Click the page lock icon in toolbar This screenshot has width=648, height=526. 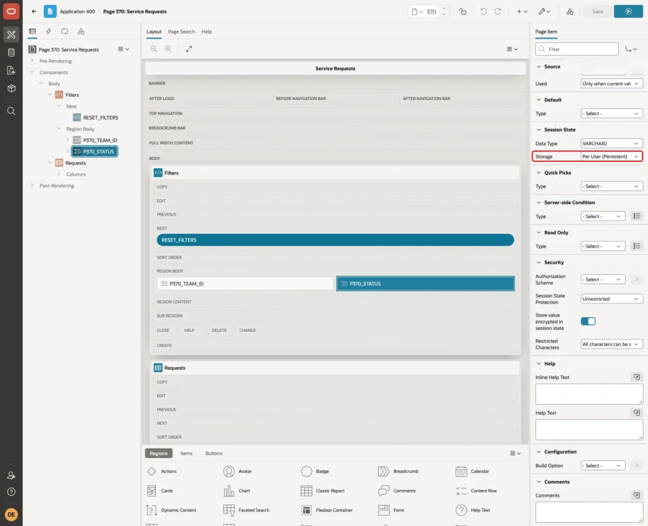pyautogui.click(x=463, y=11)
